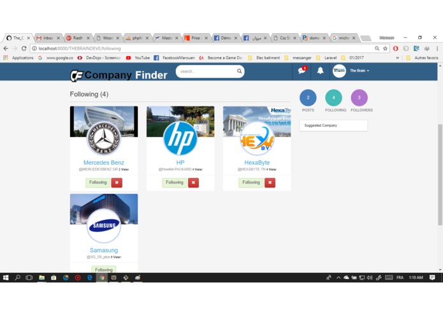Open the YouTube bookmark
This screenshot has height=315, width=443.
click(138, 57)
